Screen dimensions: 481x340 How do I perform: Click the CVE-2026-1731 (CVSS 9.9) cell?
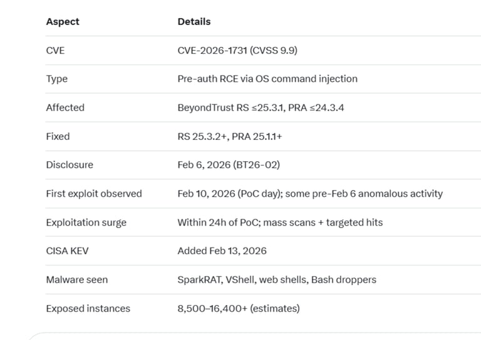coord(237,50)
